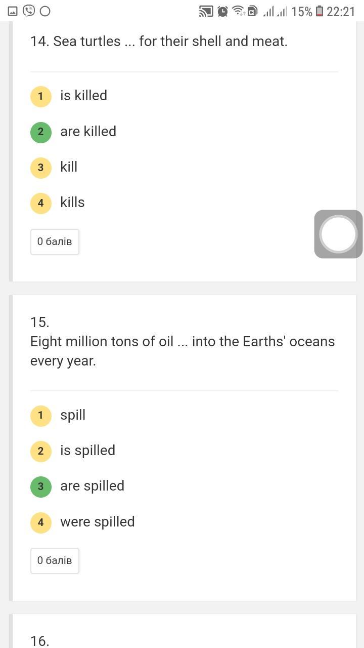Tap the battery indicator icon

320,11
